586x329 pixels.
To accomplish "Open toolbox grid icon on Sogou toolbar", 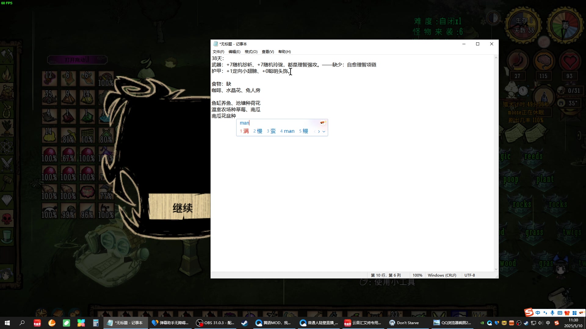I will pyautogui.click(x=574, y=313).
